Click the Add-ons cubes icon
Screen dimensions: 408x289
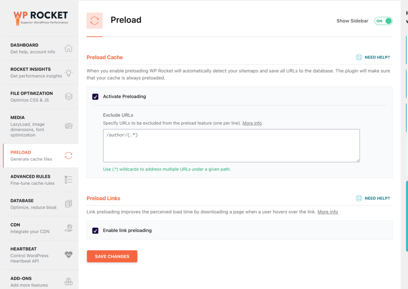point(69,282)
